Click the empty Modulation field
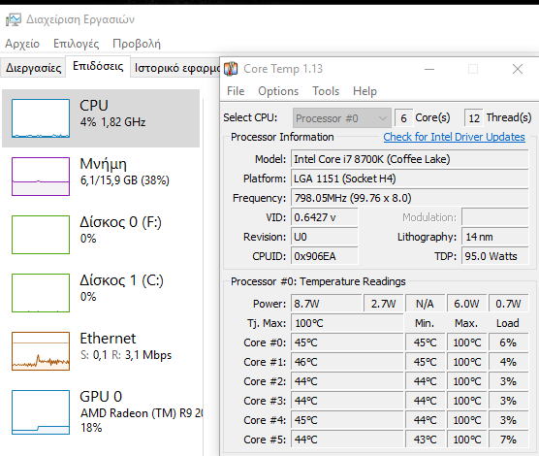Image resolution: width=539 pixels, height=456 pixels. (x=495, y=217)
